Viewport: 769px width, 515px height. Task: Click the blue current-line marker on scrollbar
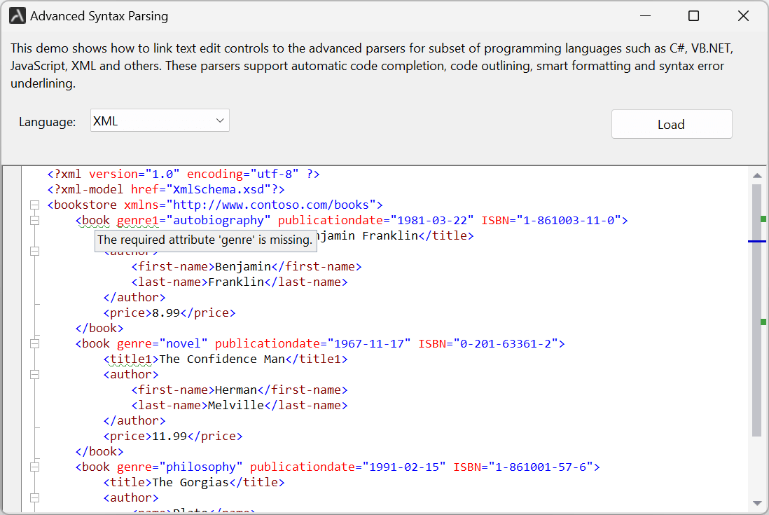pyautogui.click(x=756, y=241)
